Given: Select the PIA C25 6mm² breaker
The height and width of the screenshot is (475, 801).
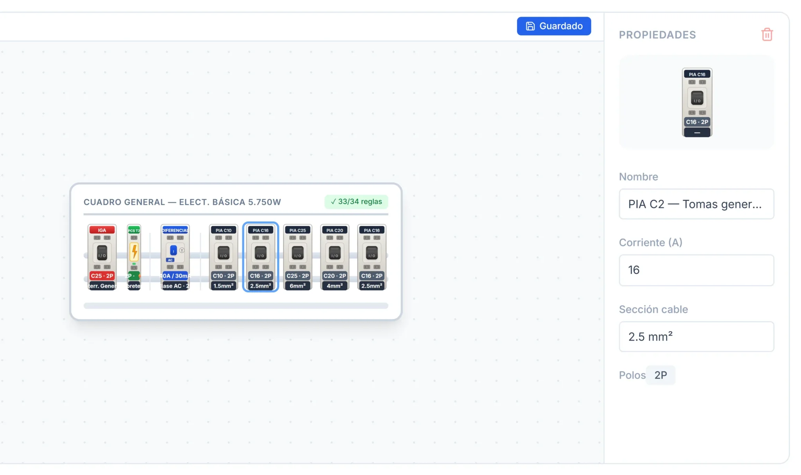Looking at the screenshot, I should (x=298, y=257).
